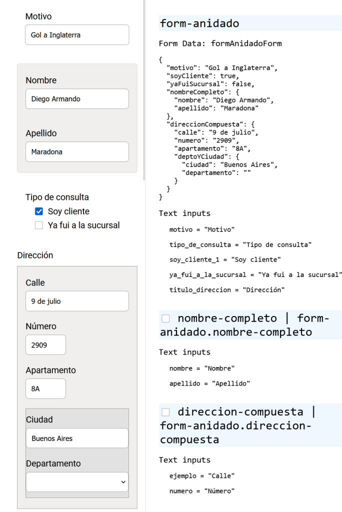The image size is (342, 512).
Task: Click the 'ejemplo = "Calle"' entry
Action: coord(201,475)
